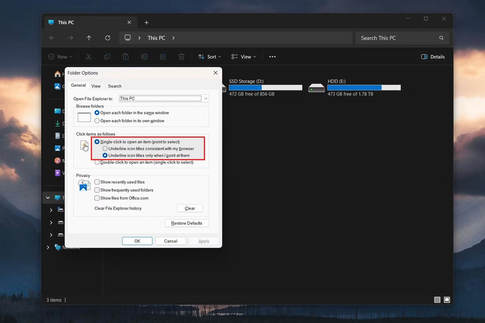
Task: Click the SSD Storage (D:) usage bar
Action: [265, 88]
